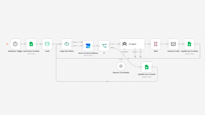Add a Memory sub-node to AI Agent
Screen dimensions: 205x115
[135, 56]
